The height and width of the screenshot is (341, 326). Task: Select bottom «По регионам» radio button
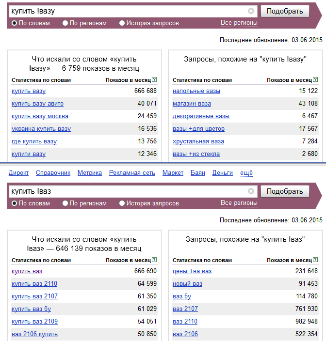tap(65, 203)
